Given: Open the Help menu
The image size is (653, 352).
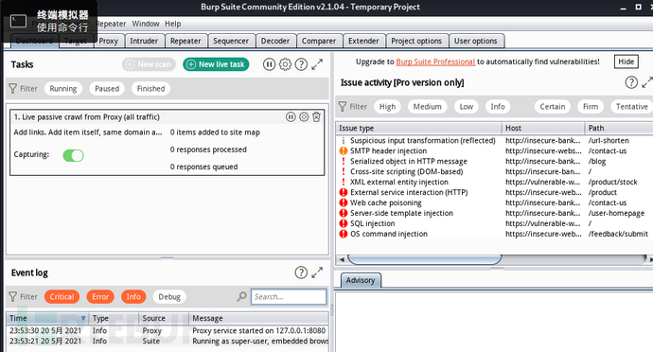Looking at the screenshot, I should click(173, 24).
